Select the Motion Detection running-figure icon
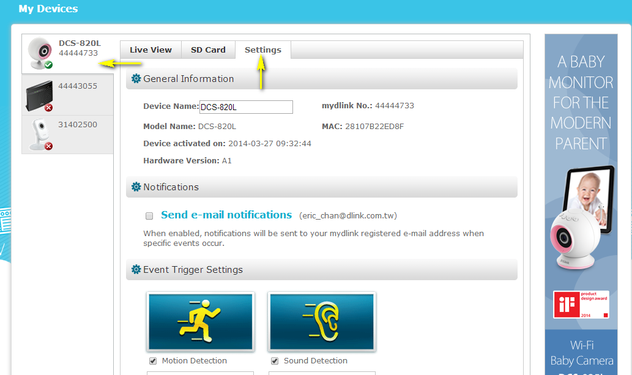This screenshot has width=632, height=375. (x=200, y=321)
